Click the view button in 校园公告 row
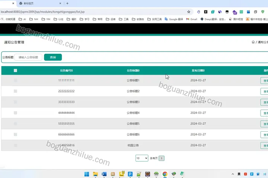The width and height of the screenshot is (268, 178). pyautogui.click(x=264, y=146)
